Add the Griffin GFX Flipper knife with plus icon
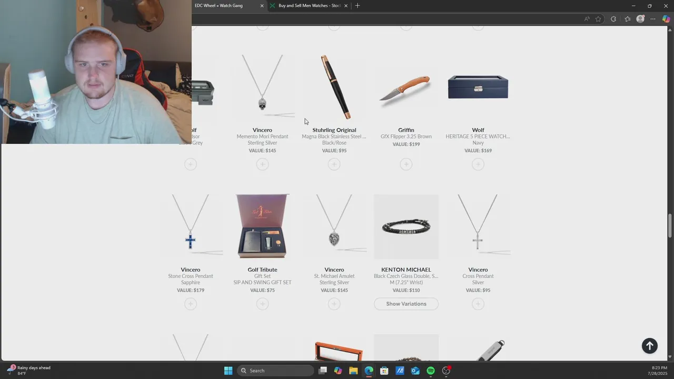This screenshot has height=379, width=674. (x=406, y=164)
